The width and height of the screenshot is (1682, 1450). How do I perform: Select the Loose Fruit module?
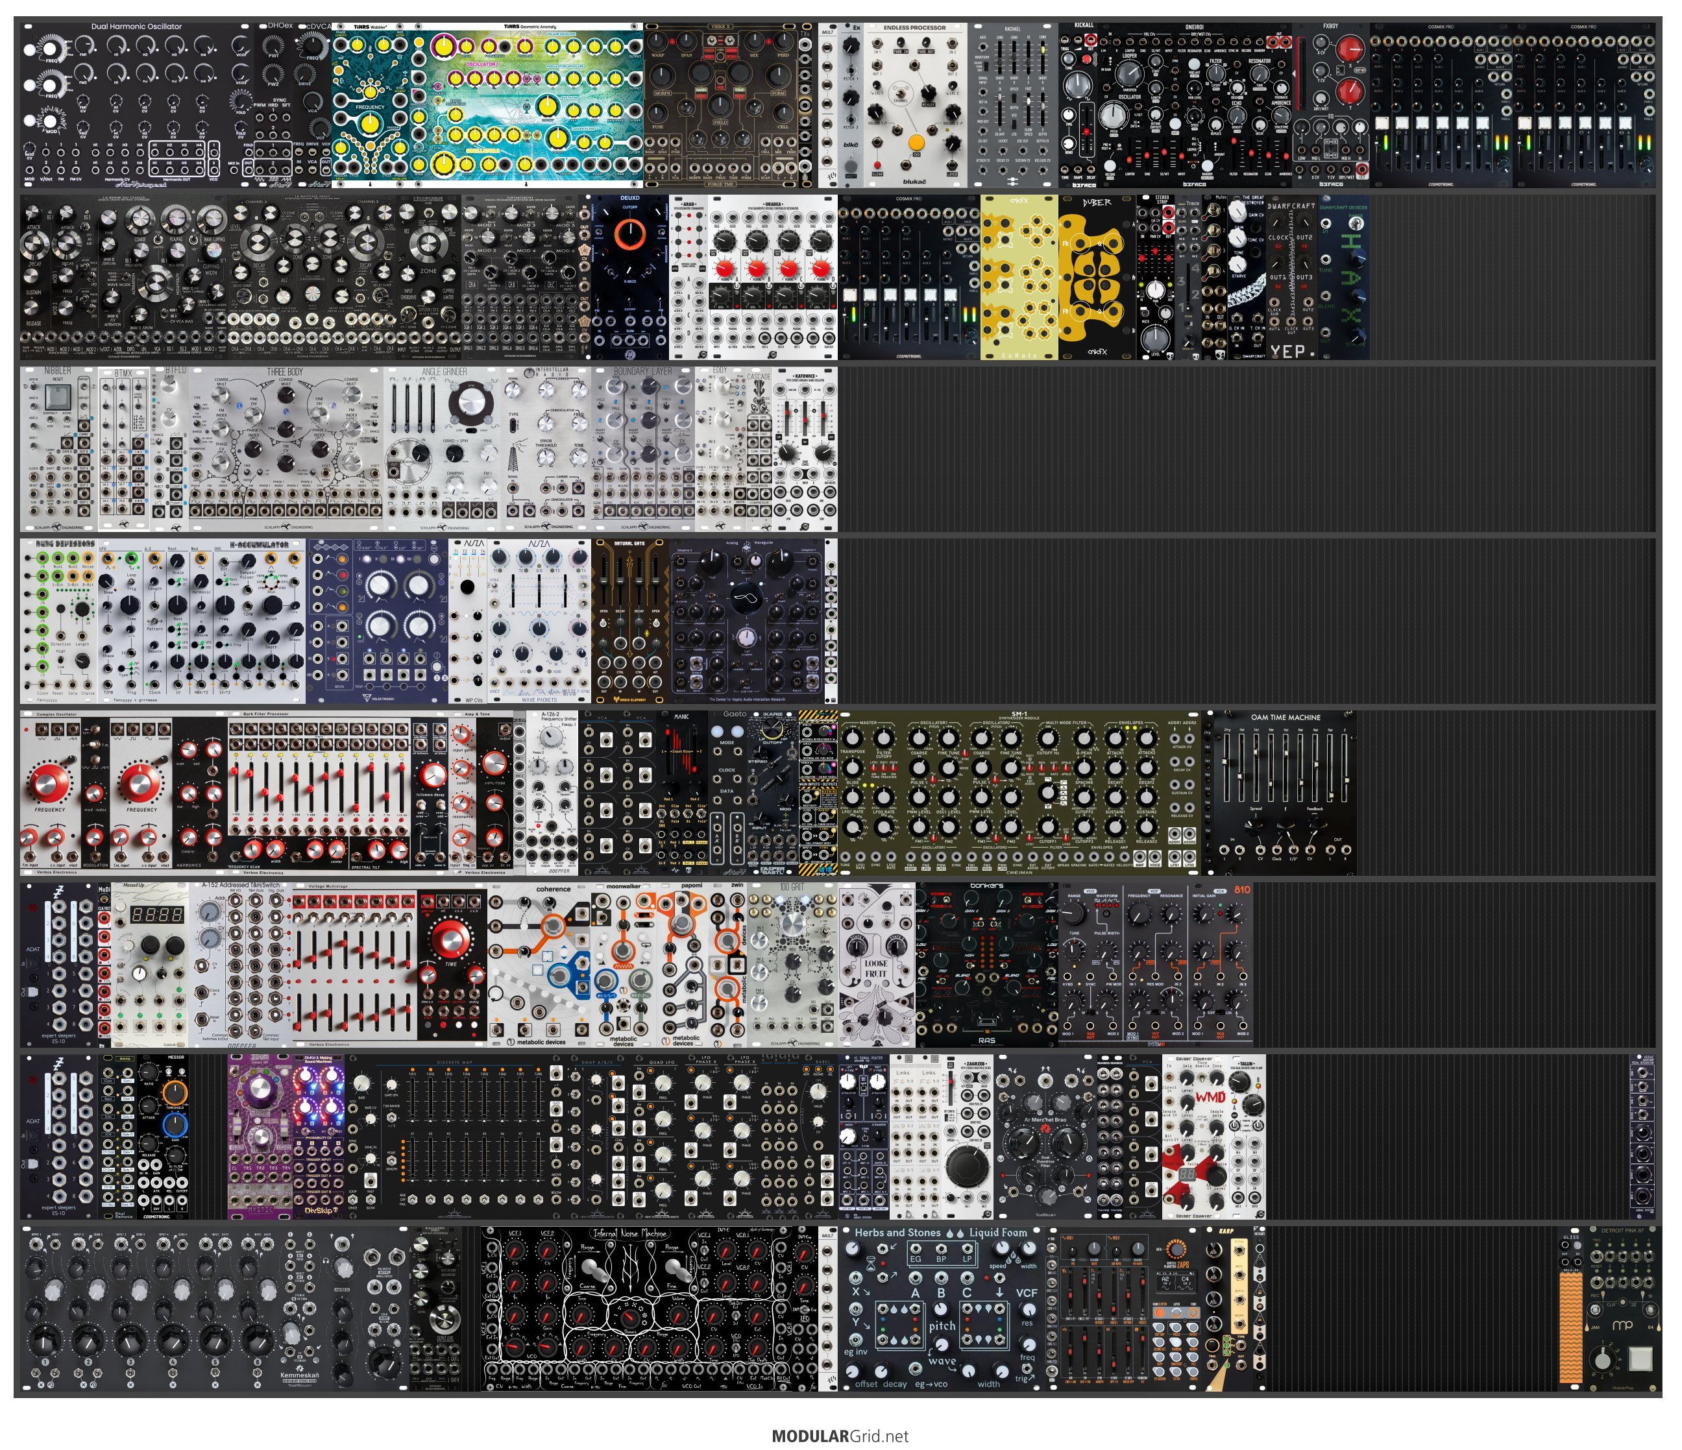click(876, 965)
